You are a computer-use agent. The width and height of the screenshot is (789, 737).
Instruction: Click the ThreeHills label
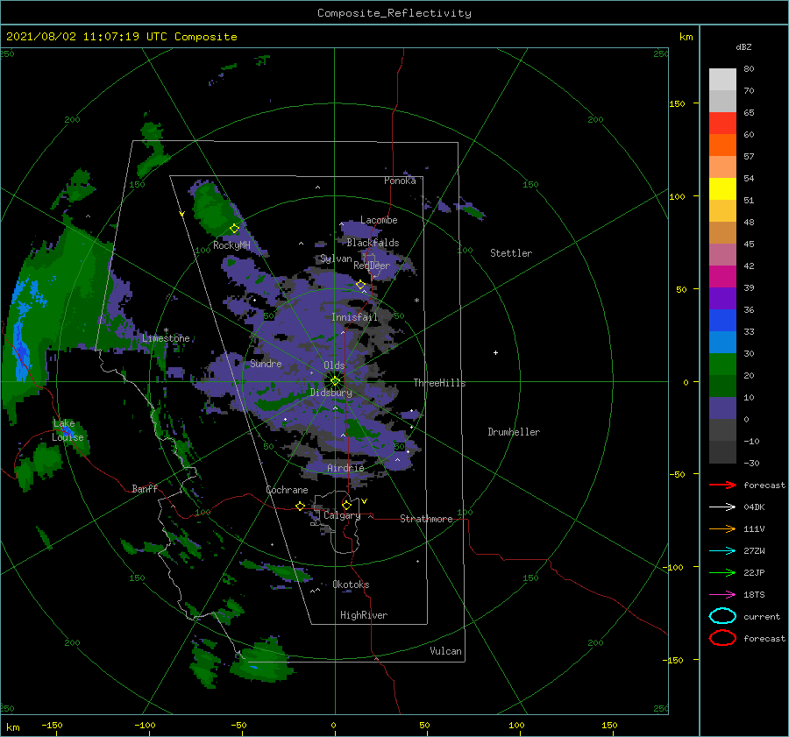tap(439, 383)
